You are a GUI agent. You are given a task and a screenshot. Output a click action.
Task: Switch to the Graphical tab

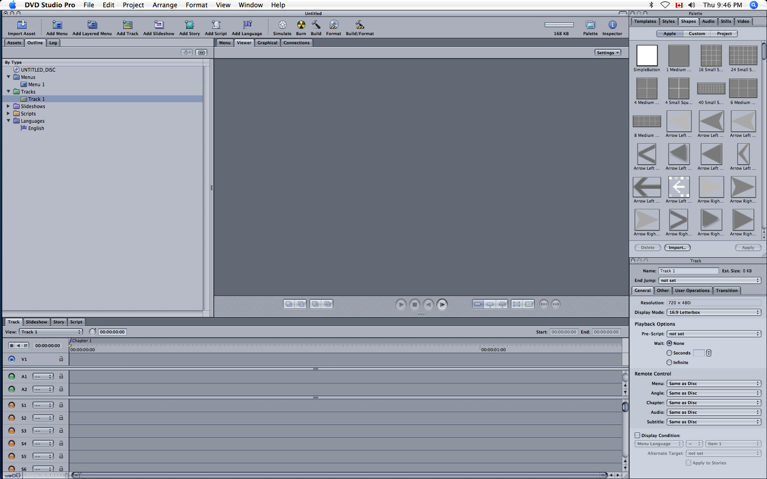click(x=267, y=43)
